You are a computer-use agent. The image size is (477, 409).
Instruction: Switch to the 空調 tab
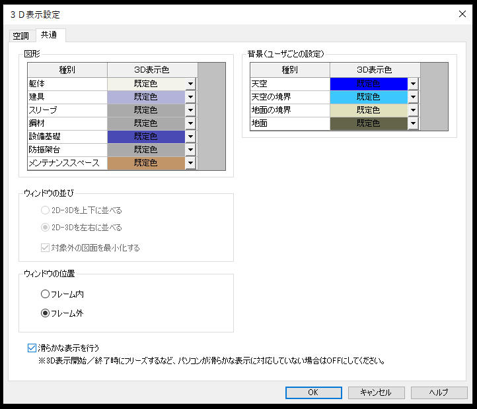pos(21,35)
